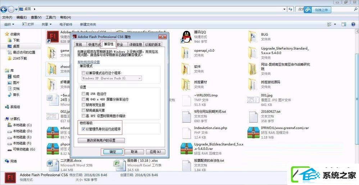Select the IndexAction.class.php file icon
This screenshot has height=185, width=359.
click(186, 133)
